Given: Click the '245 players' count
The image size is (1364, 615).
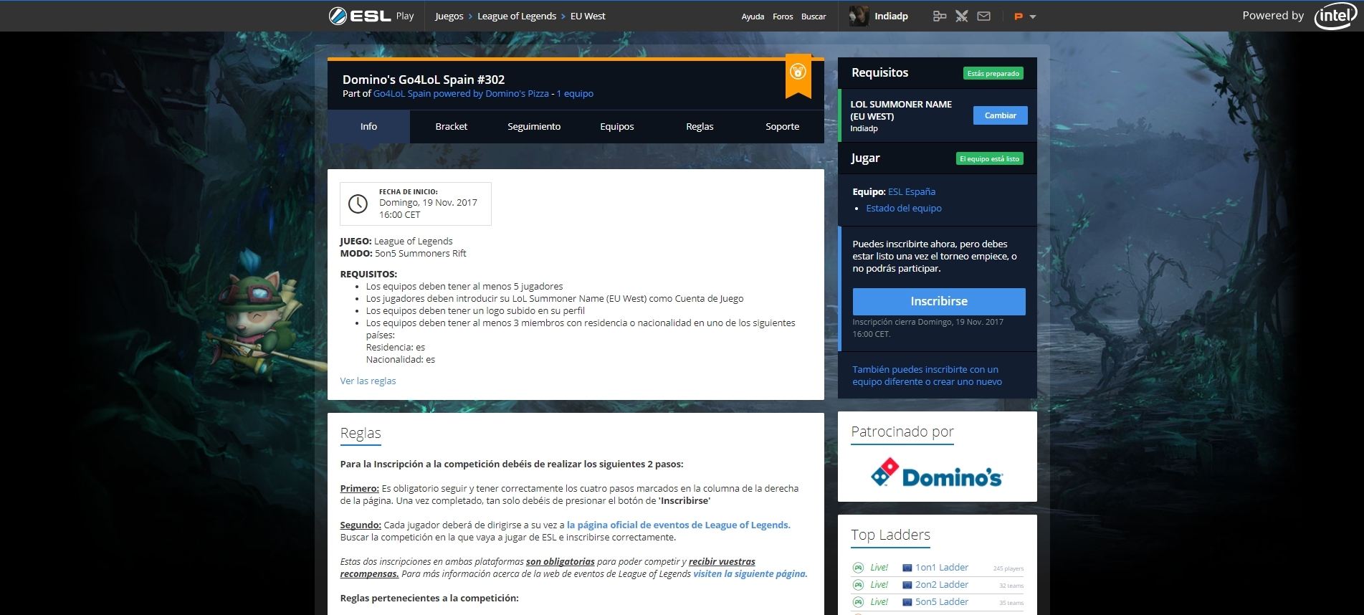Looking at the screenshot, I should pos(1008,569).
